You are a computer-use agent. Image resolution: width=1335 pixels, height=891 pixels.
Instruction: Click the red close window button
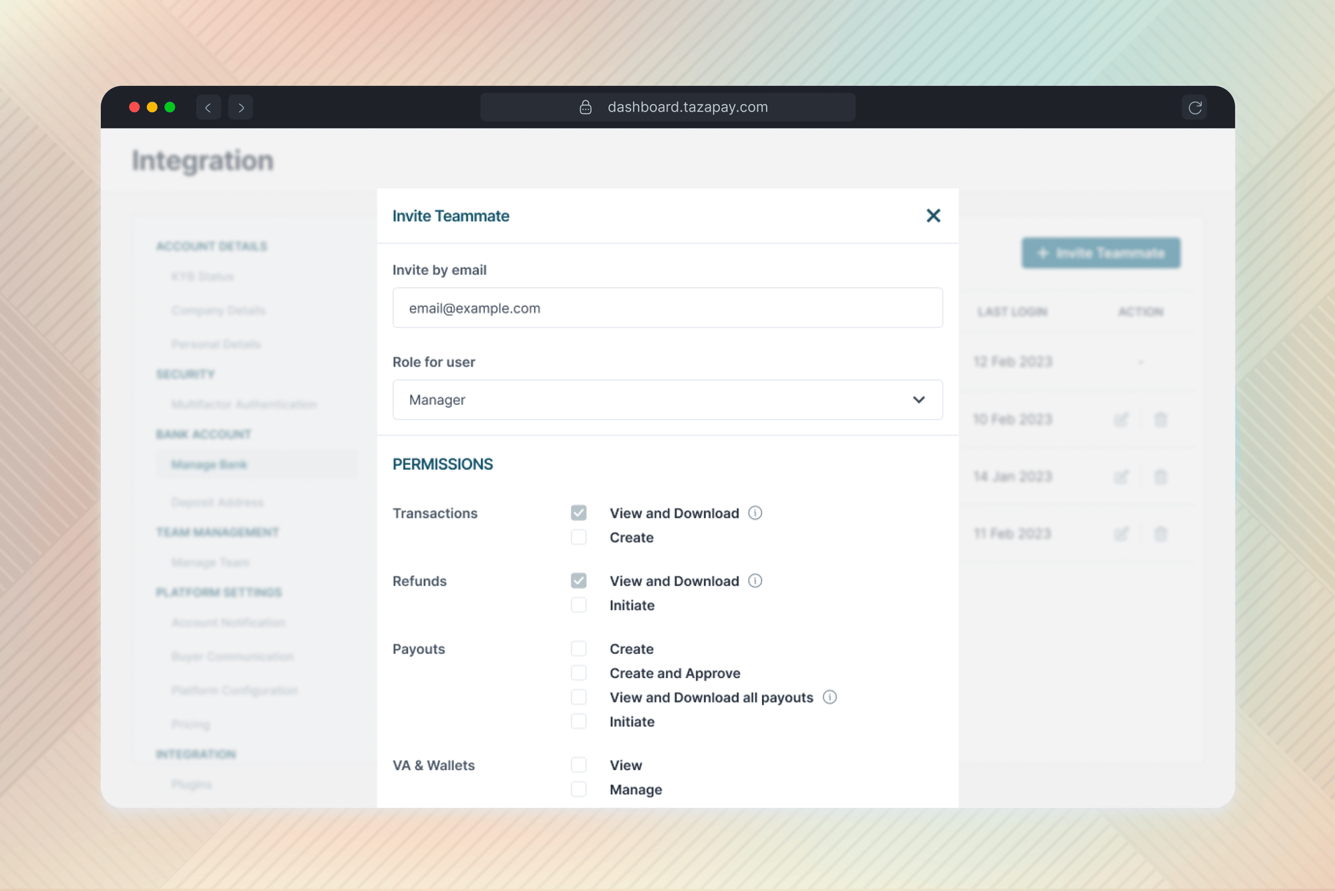[x=134, y=107]
